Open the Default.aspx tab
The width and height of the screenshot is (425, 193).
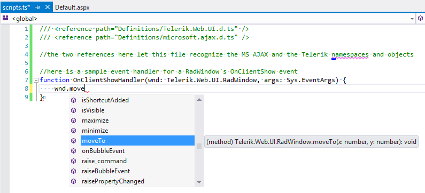click(72, 7)
